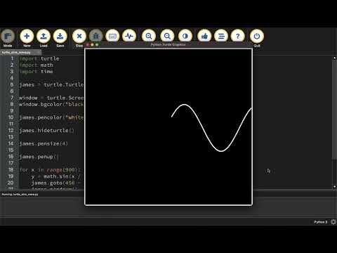This screenshot has width=337, height=253.
Task: Click the "window = turtle.Screen" line
Action: pyautogui.click(x=51, y=98)
